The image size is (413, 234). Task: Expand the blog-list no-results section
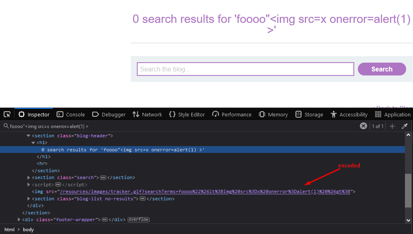(29, 199)
